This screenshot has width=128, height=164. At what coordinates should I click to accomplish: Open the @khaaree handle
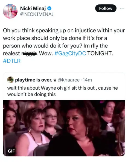(x=69, y=80)
